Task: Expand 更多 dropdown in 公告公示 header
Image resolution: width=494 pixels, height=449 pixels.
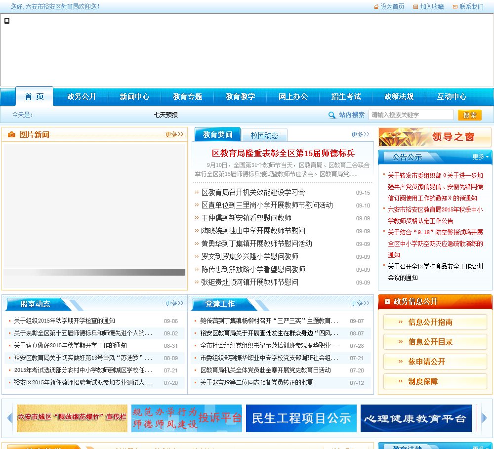Action: [x=481, y=157]
